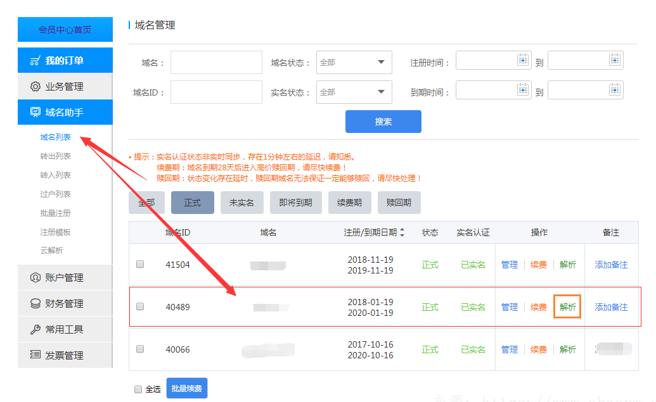The image size is (656, 402).
Task: Switch to the 全部 filter tab
Action: point(146,203)
